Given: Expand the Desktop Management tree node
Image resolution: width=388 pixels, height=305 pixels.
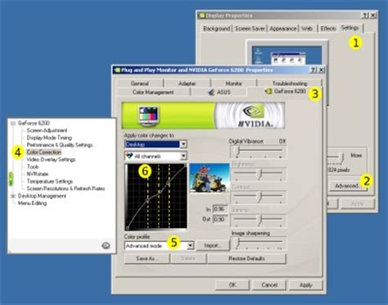Looking at the screenshot, I should [13, 196].
